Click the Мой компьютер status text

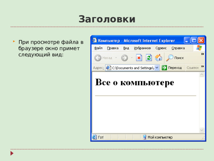[x=160, y=137]
